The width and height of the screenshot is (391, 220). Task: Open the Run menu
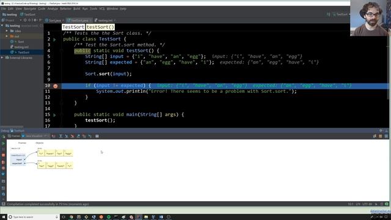pos(85,9)
